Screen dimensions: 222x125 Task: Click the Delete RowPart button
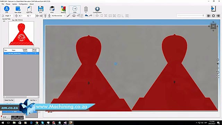[x=9, y=100]
